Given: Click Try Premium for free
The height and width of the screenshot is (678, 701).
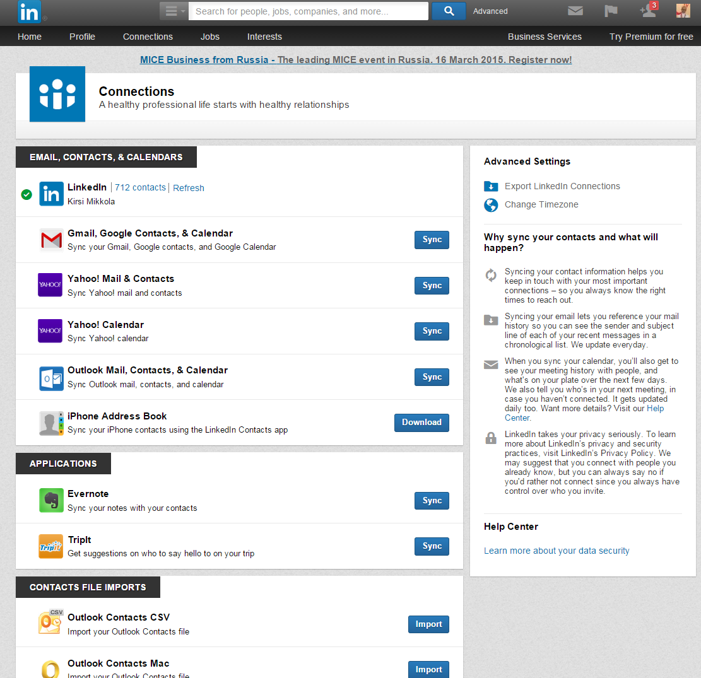Looking at the screenshot, I should 651,37.
